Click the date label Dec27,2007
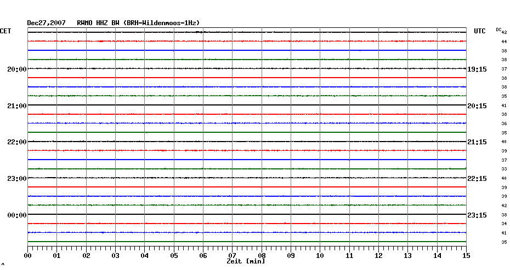This screenshot has height=270, width=510. 46,23
